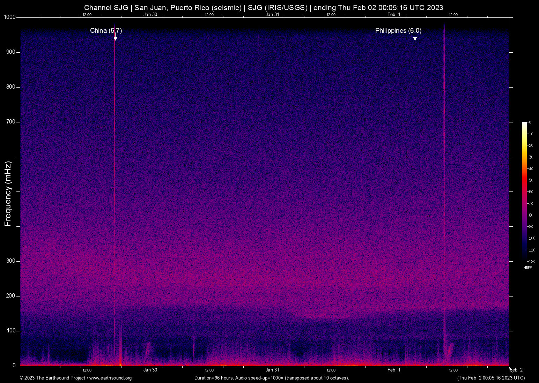Image resolution: width=539 pixels, height=383 pixels.
Task: Click the spectrogram title text for Channel SJG
Action: tap(264, 8)
